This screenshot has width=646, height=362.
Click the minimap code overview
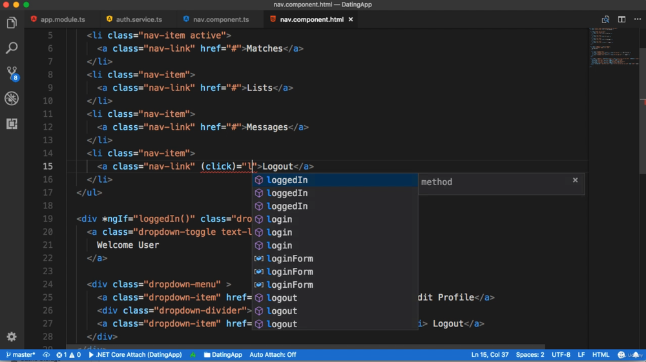click(x=614, y=47)
